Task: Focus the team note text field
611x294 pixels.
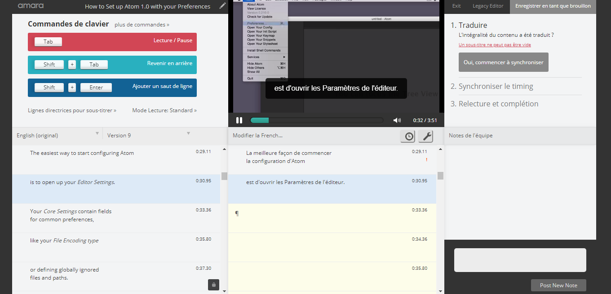Action: (520, 260)
